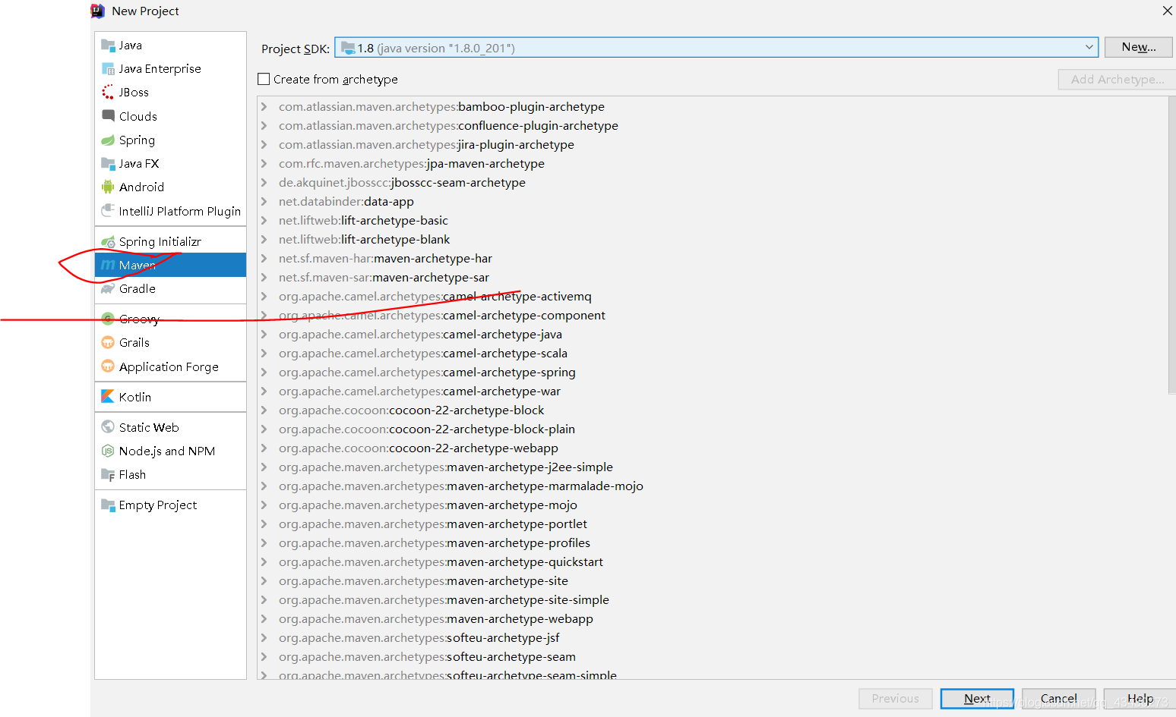Expand camel-archetype-spring node
1176x717 pixels.
click(x=264, y=373)
